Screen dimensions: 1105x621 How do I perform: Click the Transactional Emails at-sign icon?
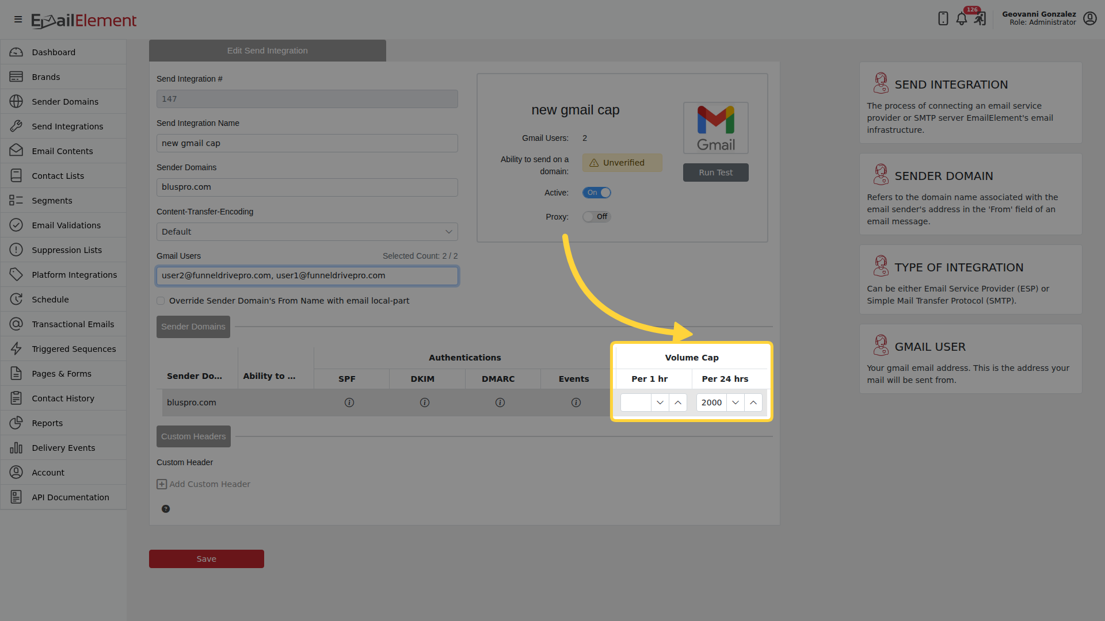(x=16, y=324)
